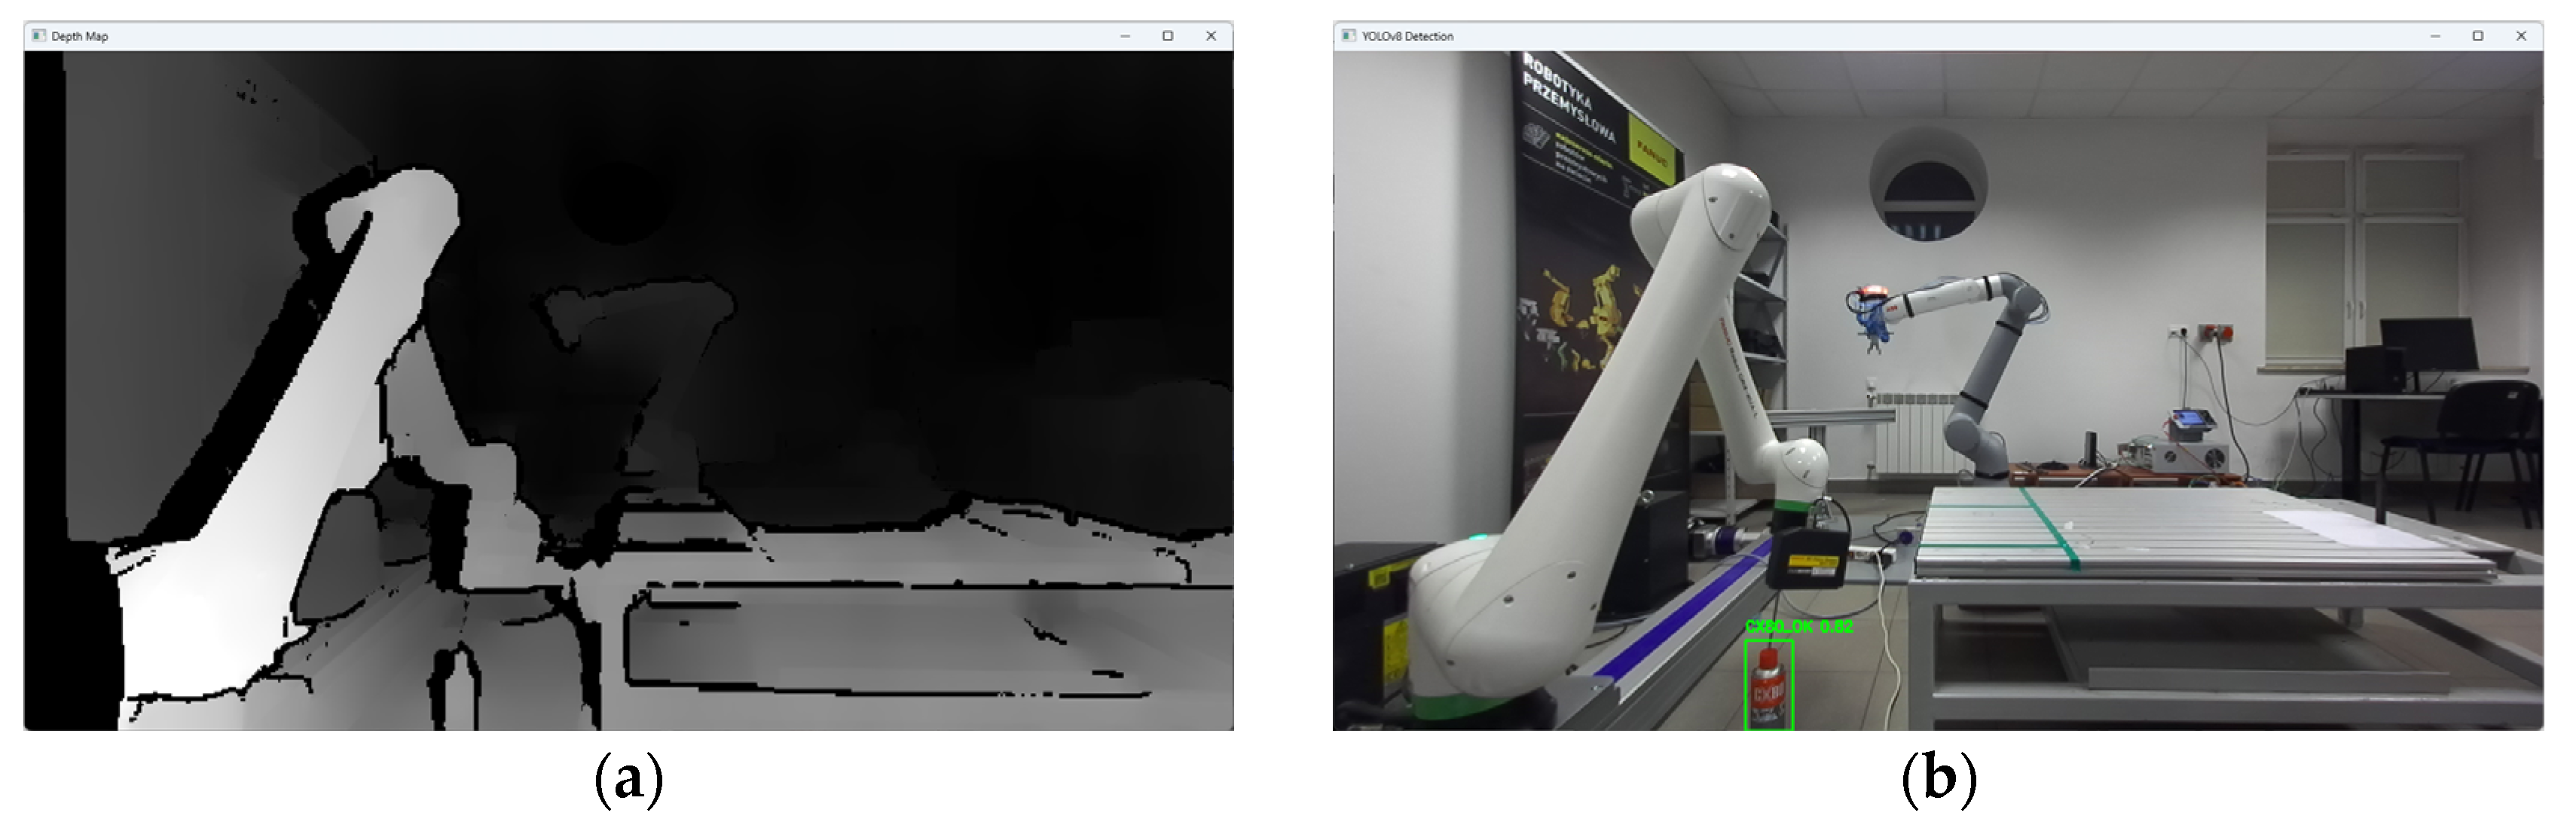Image resolution: width=2576 pixels, height=825 pixels.
Task: Click the YOLOv8 Detection window app icon
Action: 1348,36
